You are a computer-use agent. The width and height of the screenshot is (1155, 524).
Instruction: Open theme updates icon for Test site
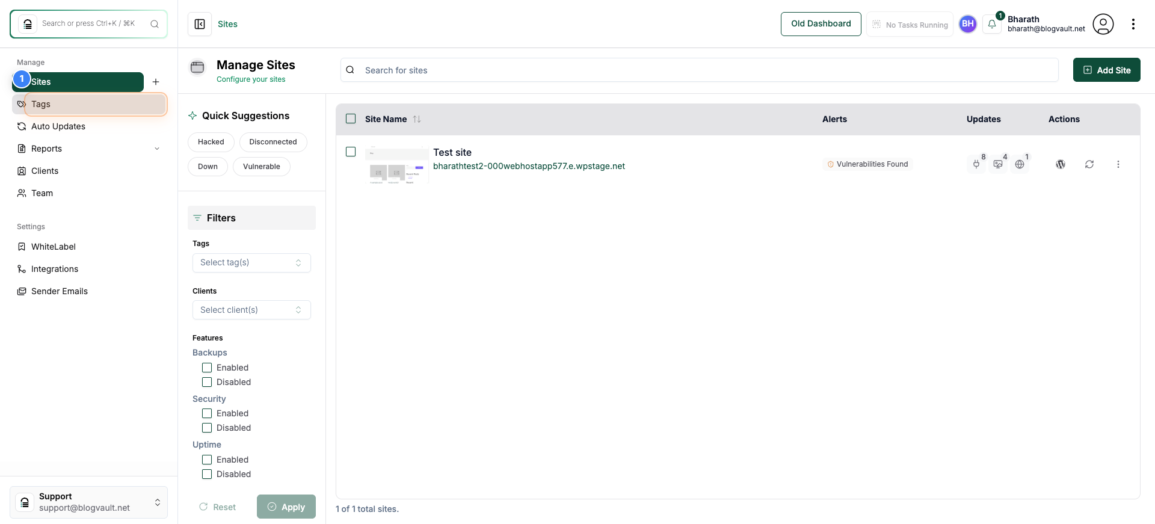point(998,164)
